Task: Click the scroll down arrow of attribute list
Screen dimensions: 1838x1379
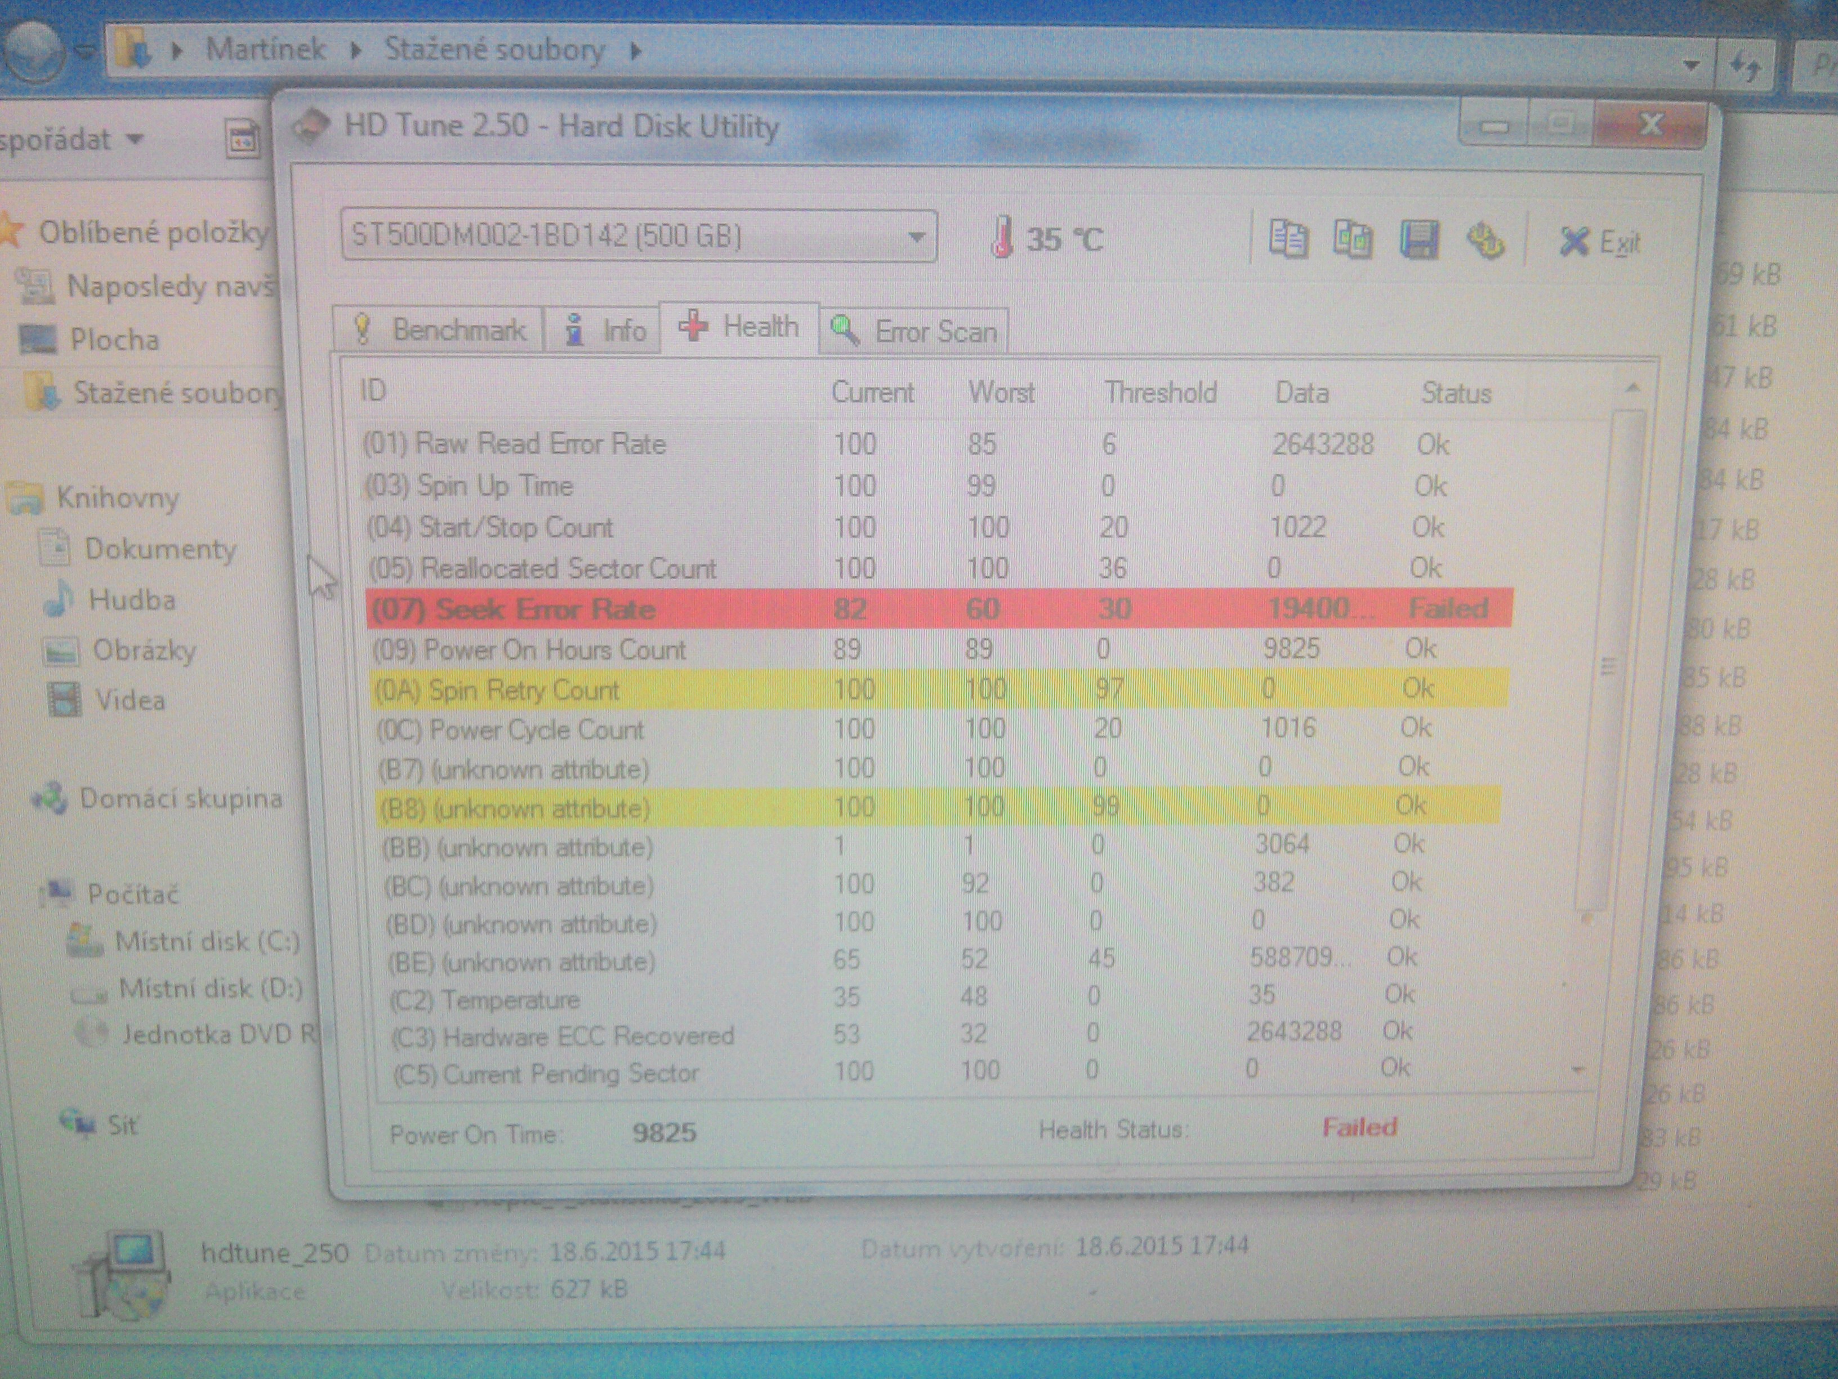Action: click(1580, 1071)
